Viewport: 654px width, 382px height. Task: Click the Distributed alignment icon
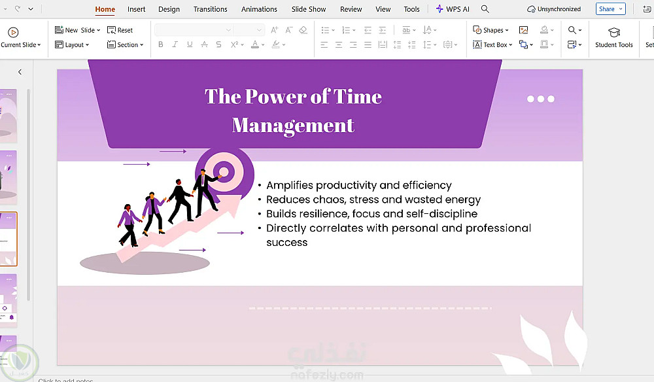click(383, 44)
